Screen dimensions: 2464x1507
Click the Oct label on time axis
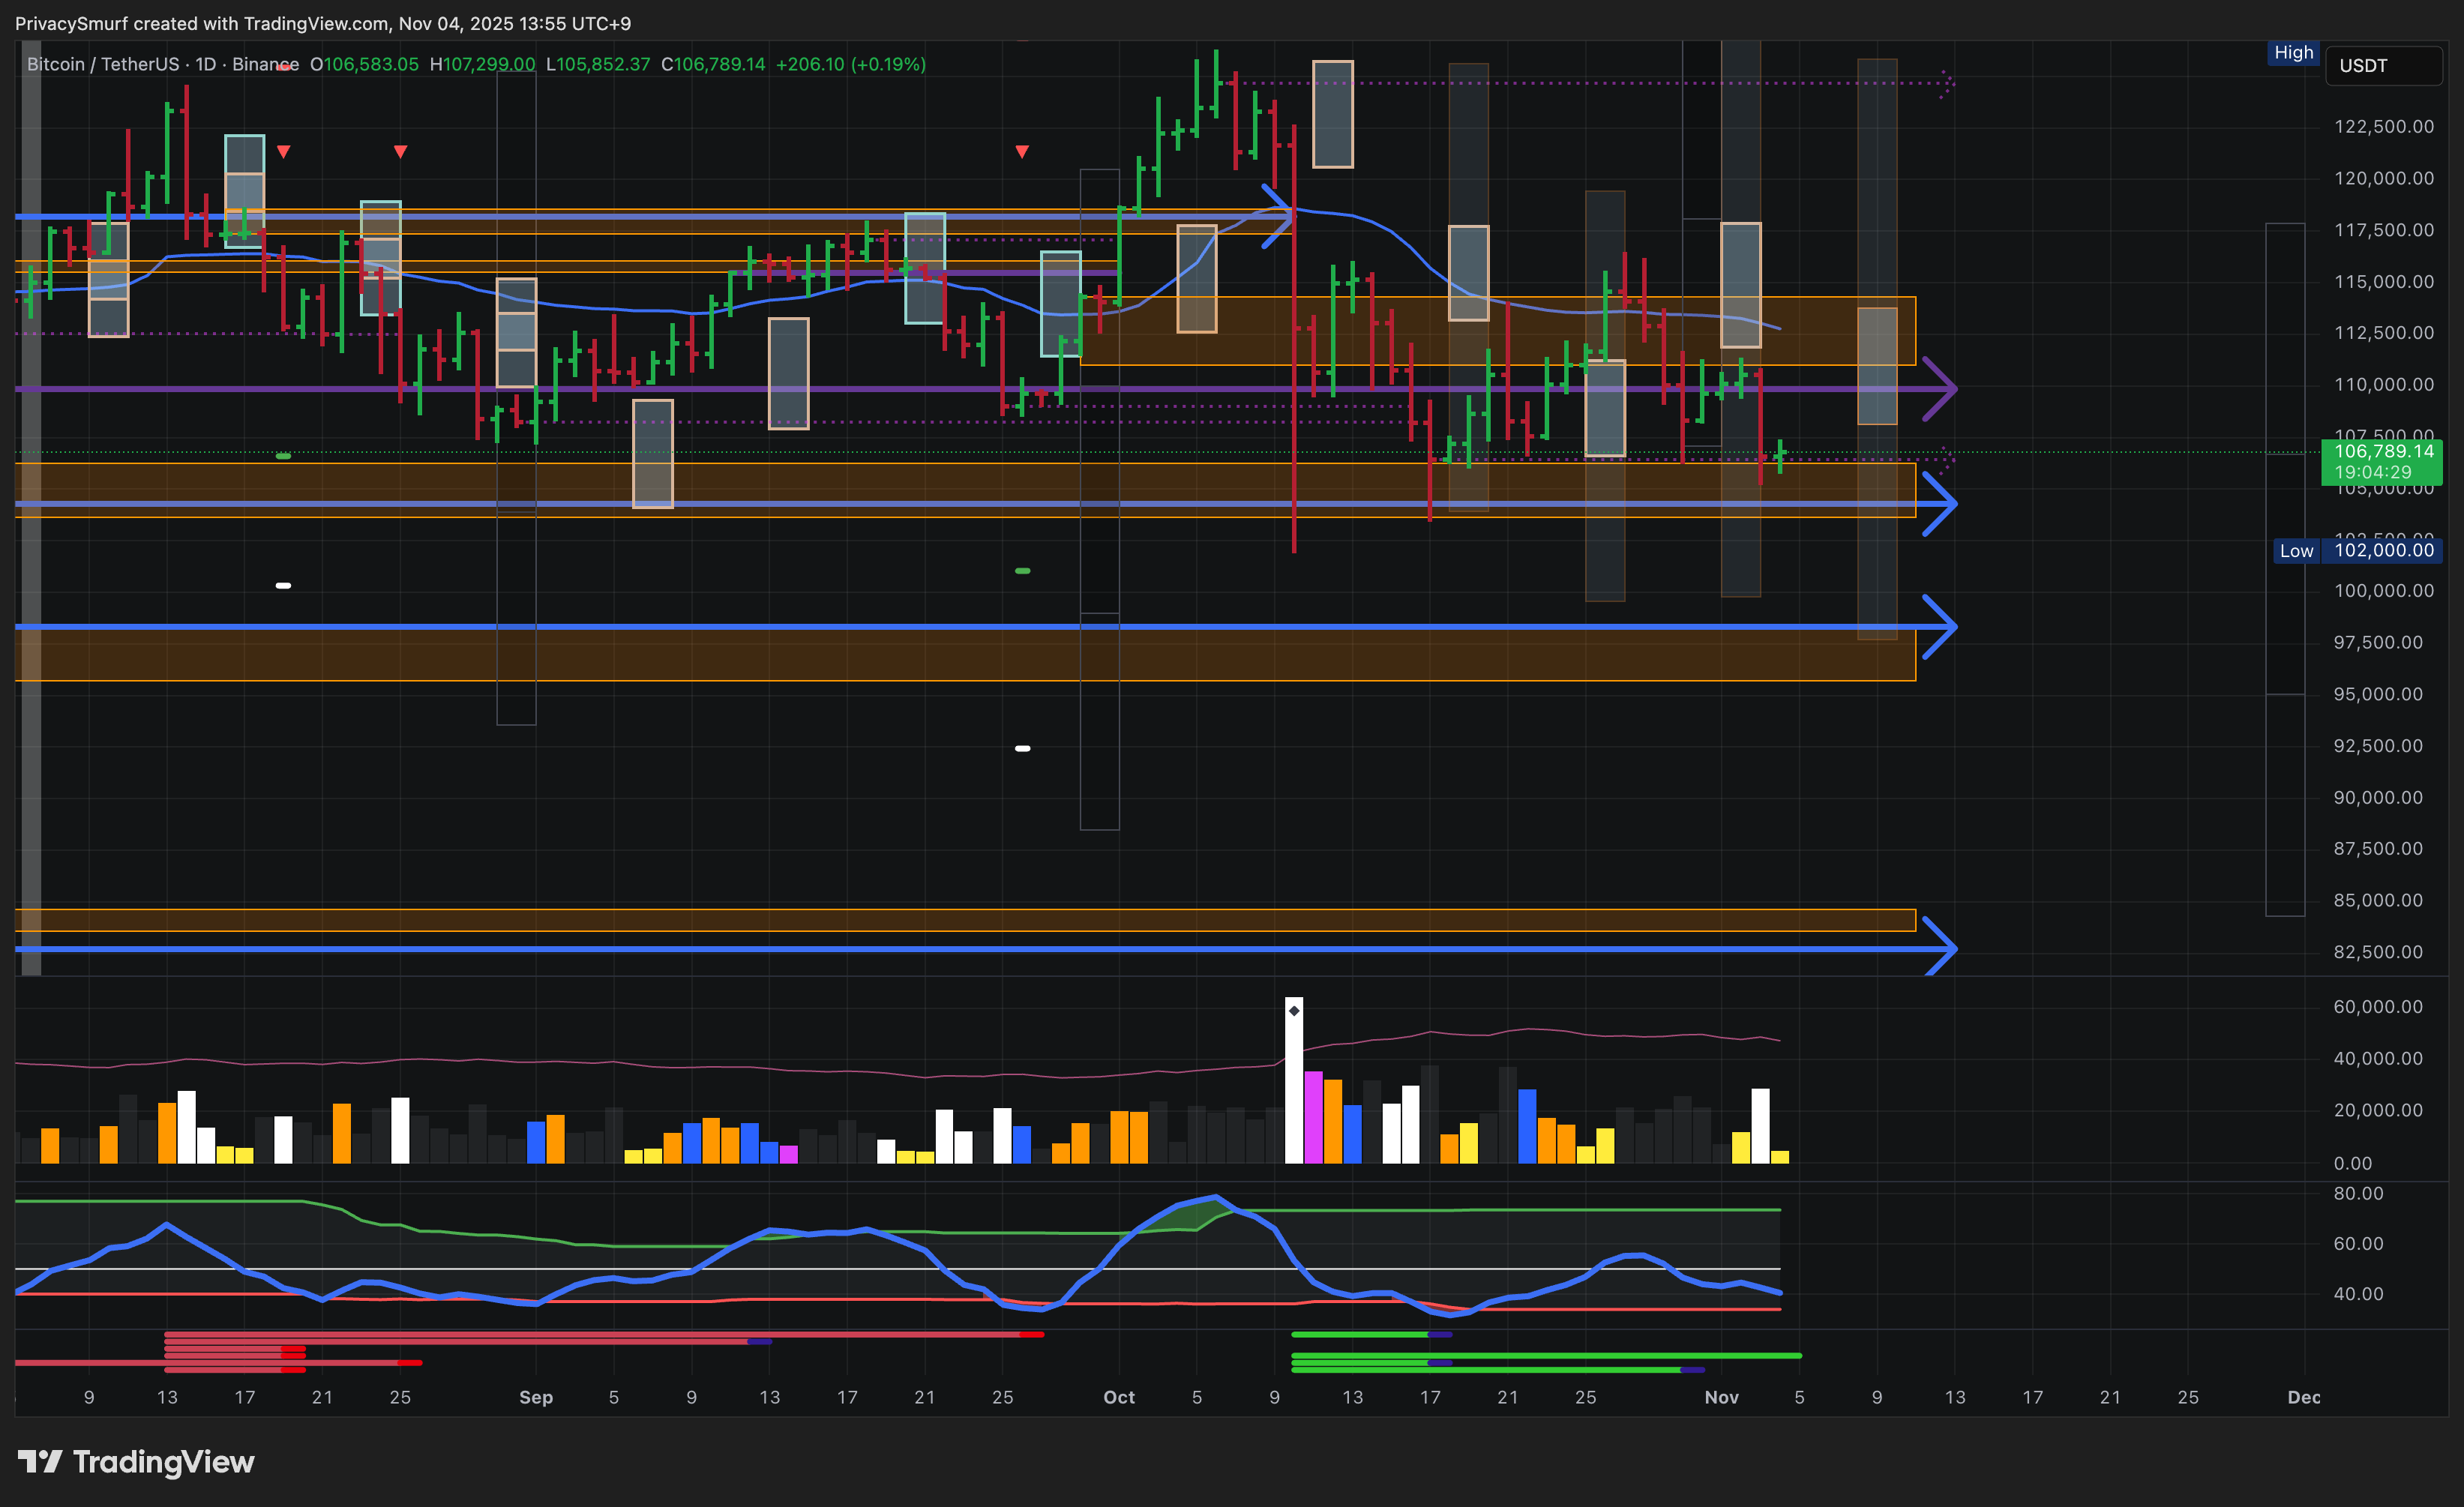click(x=1118, y=1397)
